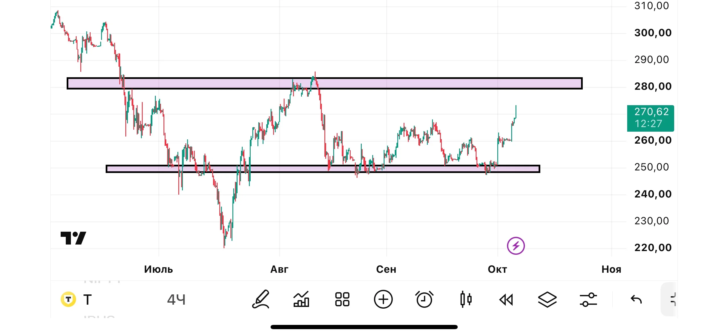Open the indicators chart icon

[301, 299]
